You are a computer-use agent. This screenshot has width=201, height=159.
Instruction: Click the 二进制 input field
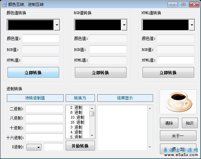(44, 109)
